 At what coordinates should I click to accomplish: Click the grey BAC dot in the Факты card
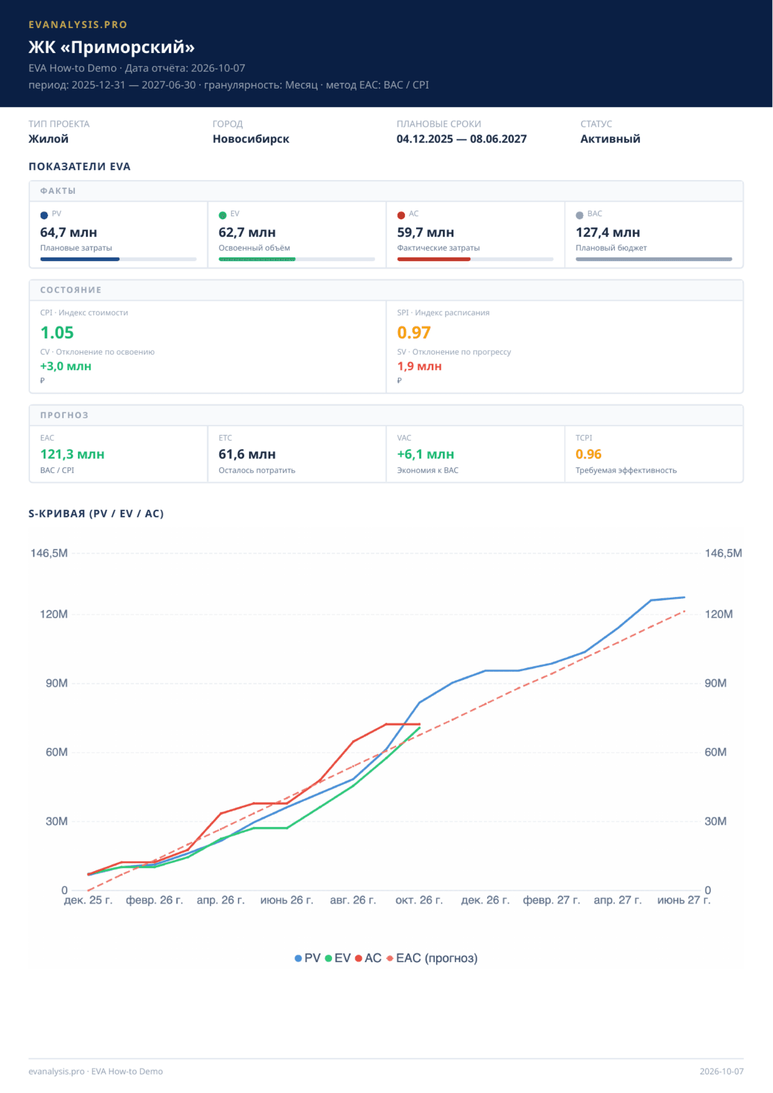click(580, 215)
